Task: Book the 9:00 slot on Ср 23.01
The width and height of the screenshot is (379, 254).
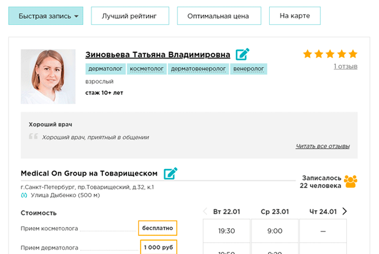Action: (x=275, y=231)
